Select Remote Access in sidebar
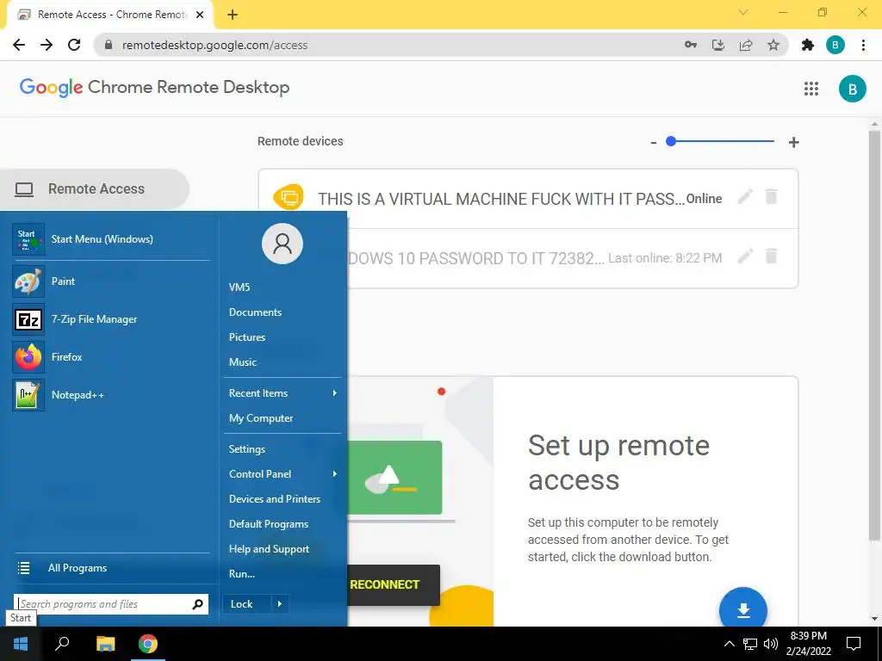 (95, 188)
